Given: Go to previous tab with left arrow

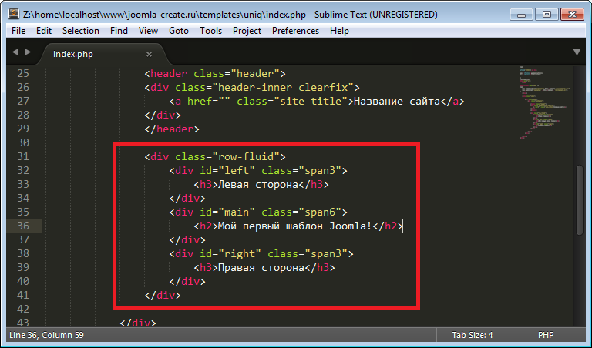Looking at the screenshot, I should [x=15, y=52].
